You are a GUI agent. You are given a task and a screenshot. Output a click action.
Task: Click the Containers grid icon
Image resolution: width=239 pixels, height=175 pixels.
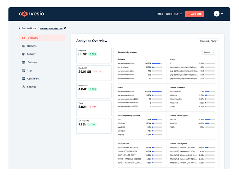pyautogui.click(x=23, y=79)
